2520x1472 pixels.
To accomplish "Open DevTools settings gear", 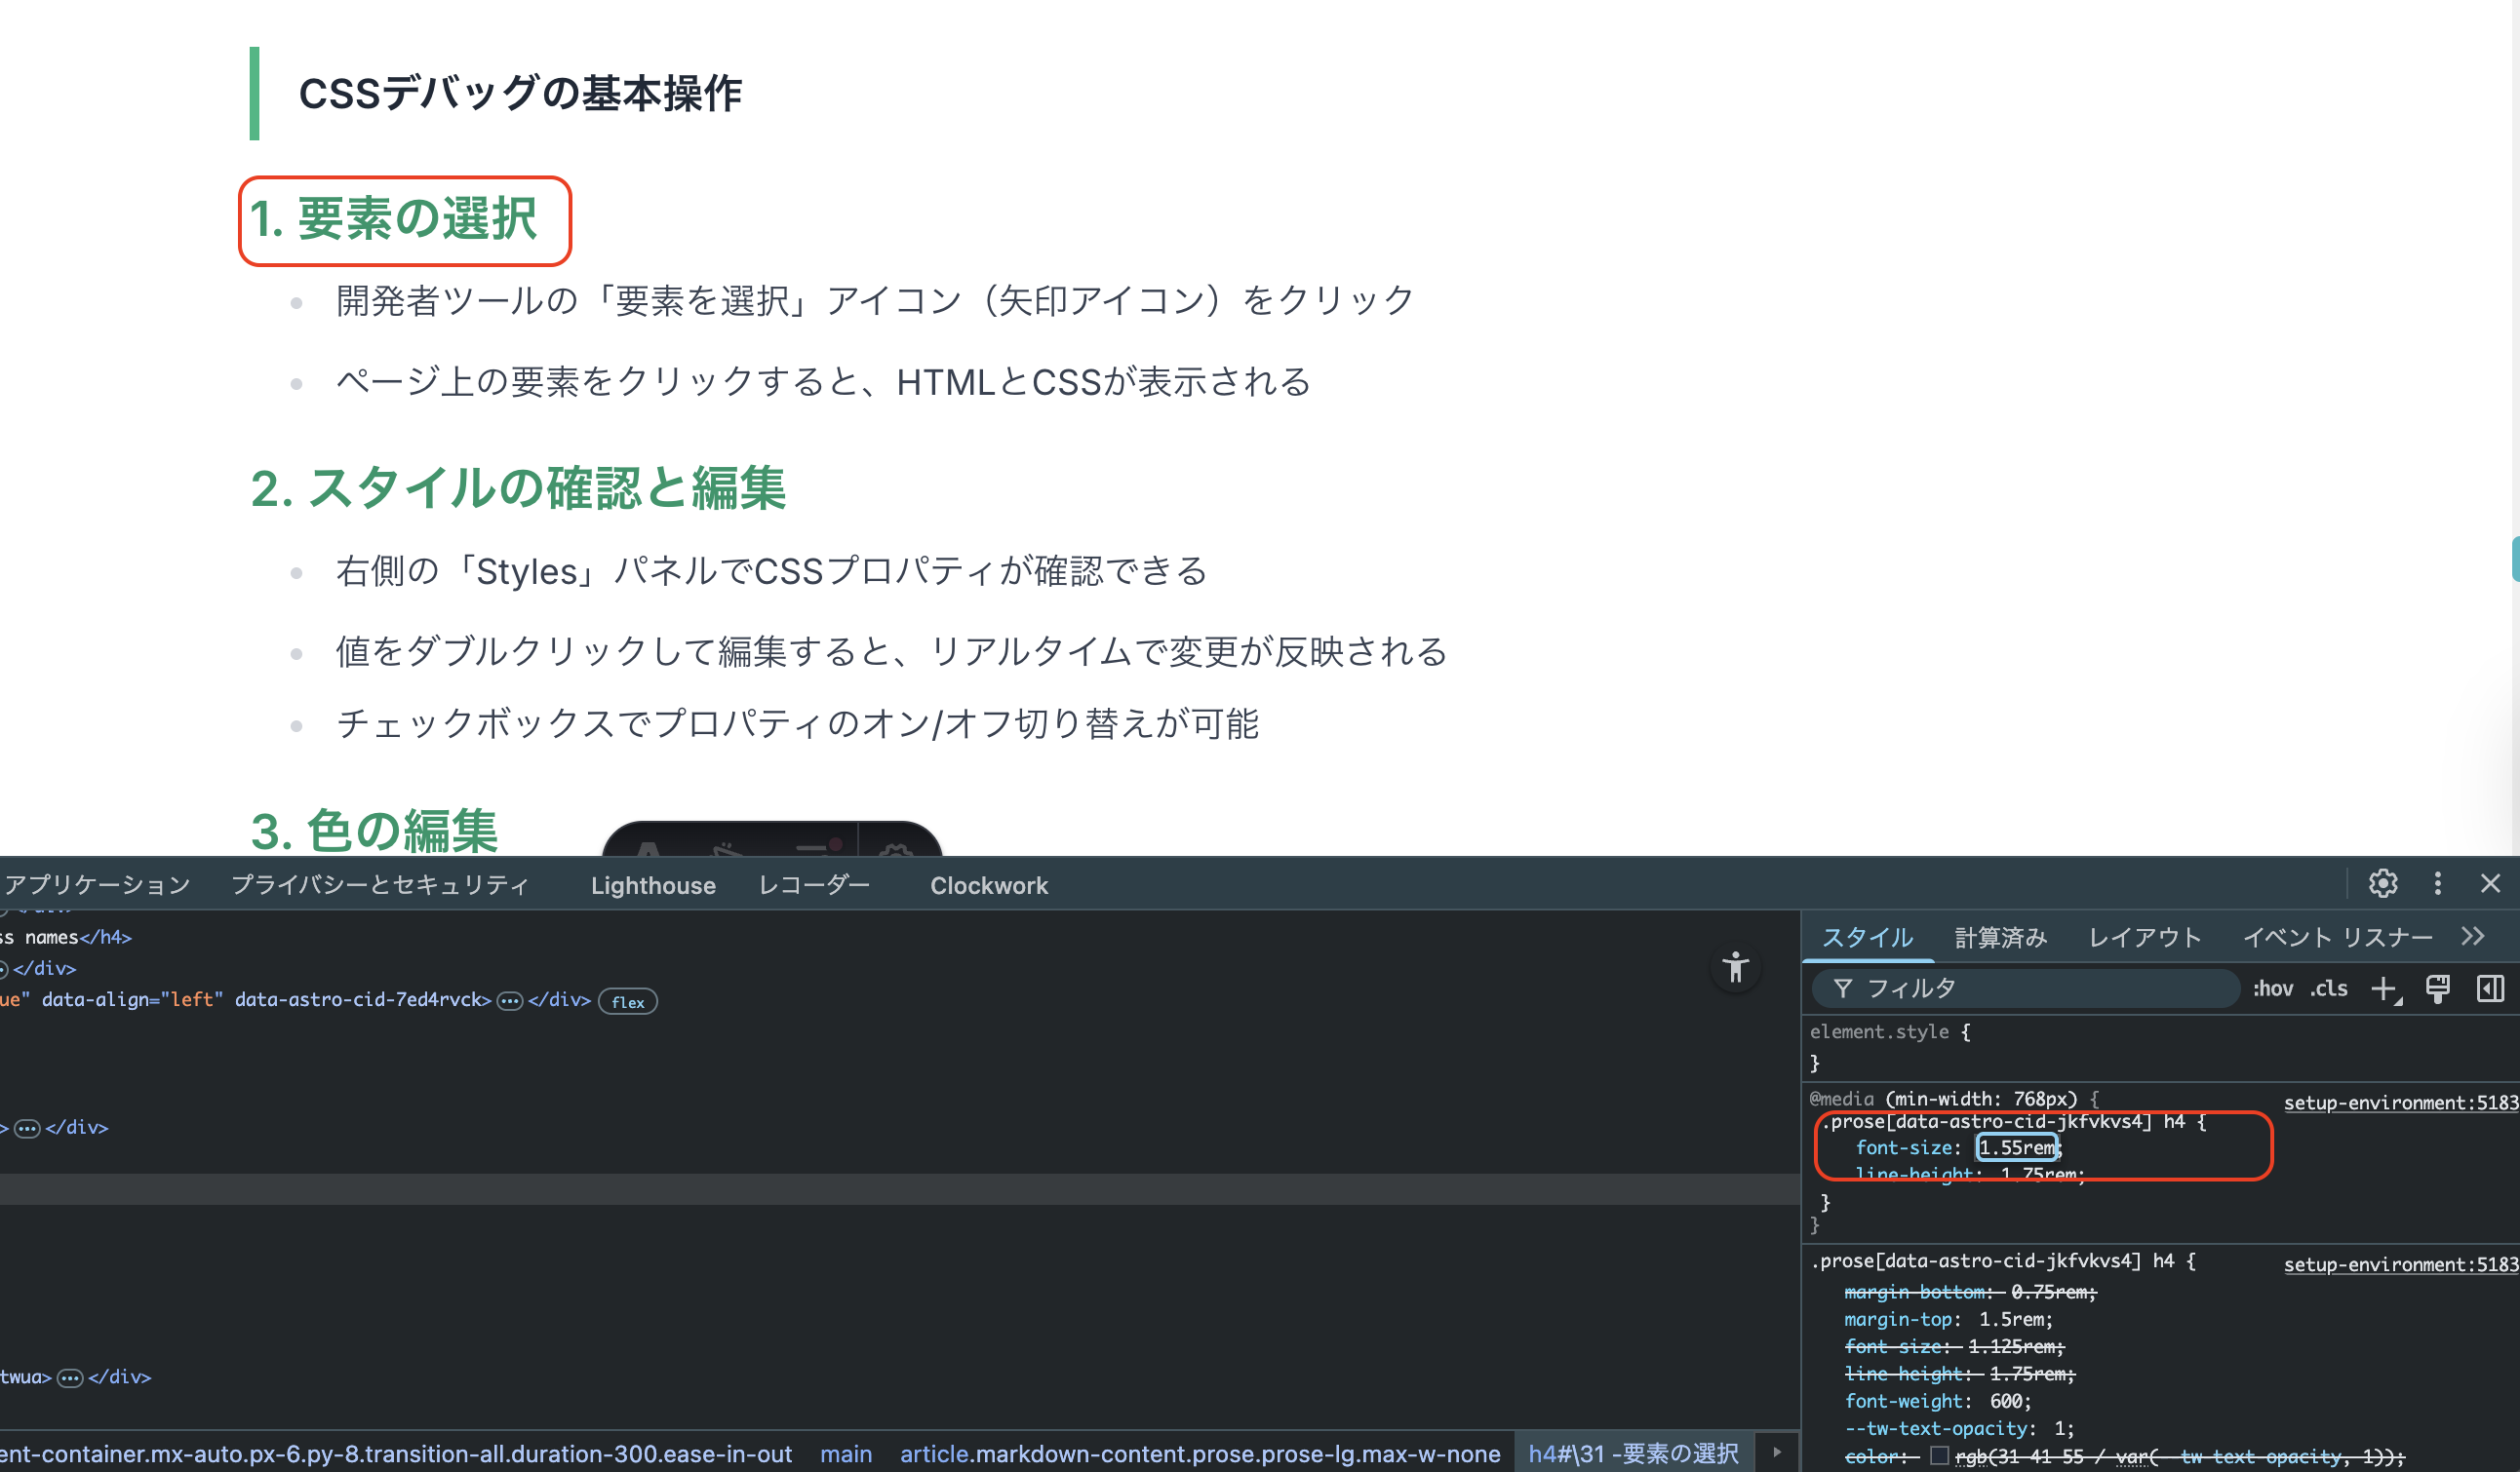I will coord(2384,883).
